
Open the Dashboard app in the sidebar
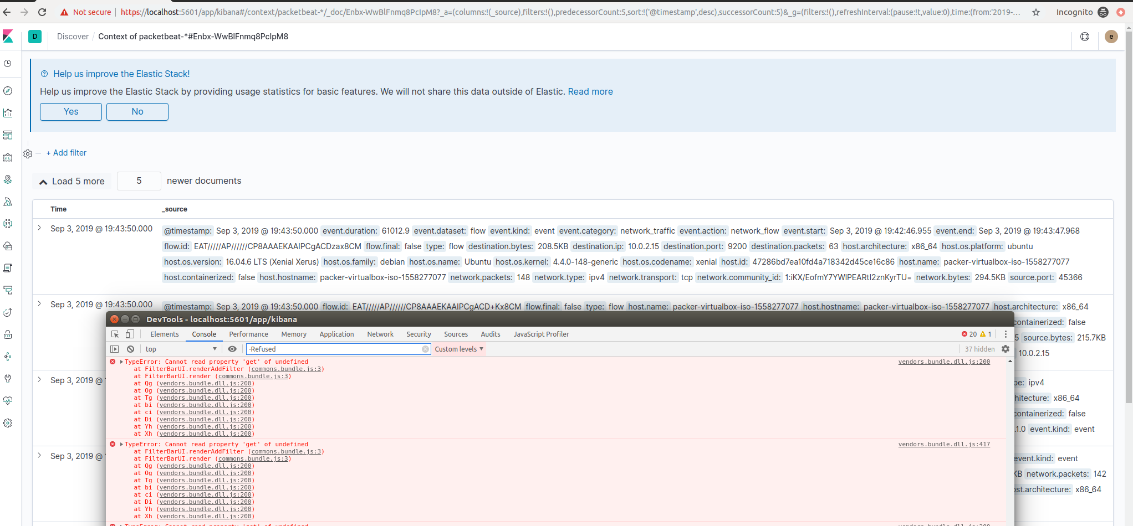tap(9, 135)
